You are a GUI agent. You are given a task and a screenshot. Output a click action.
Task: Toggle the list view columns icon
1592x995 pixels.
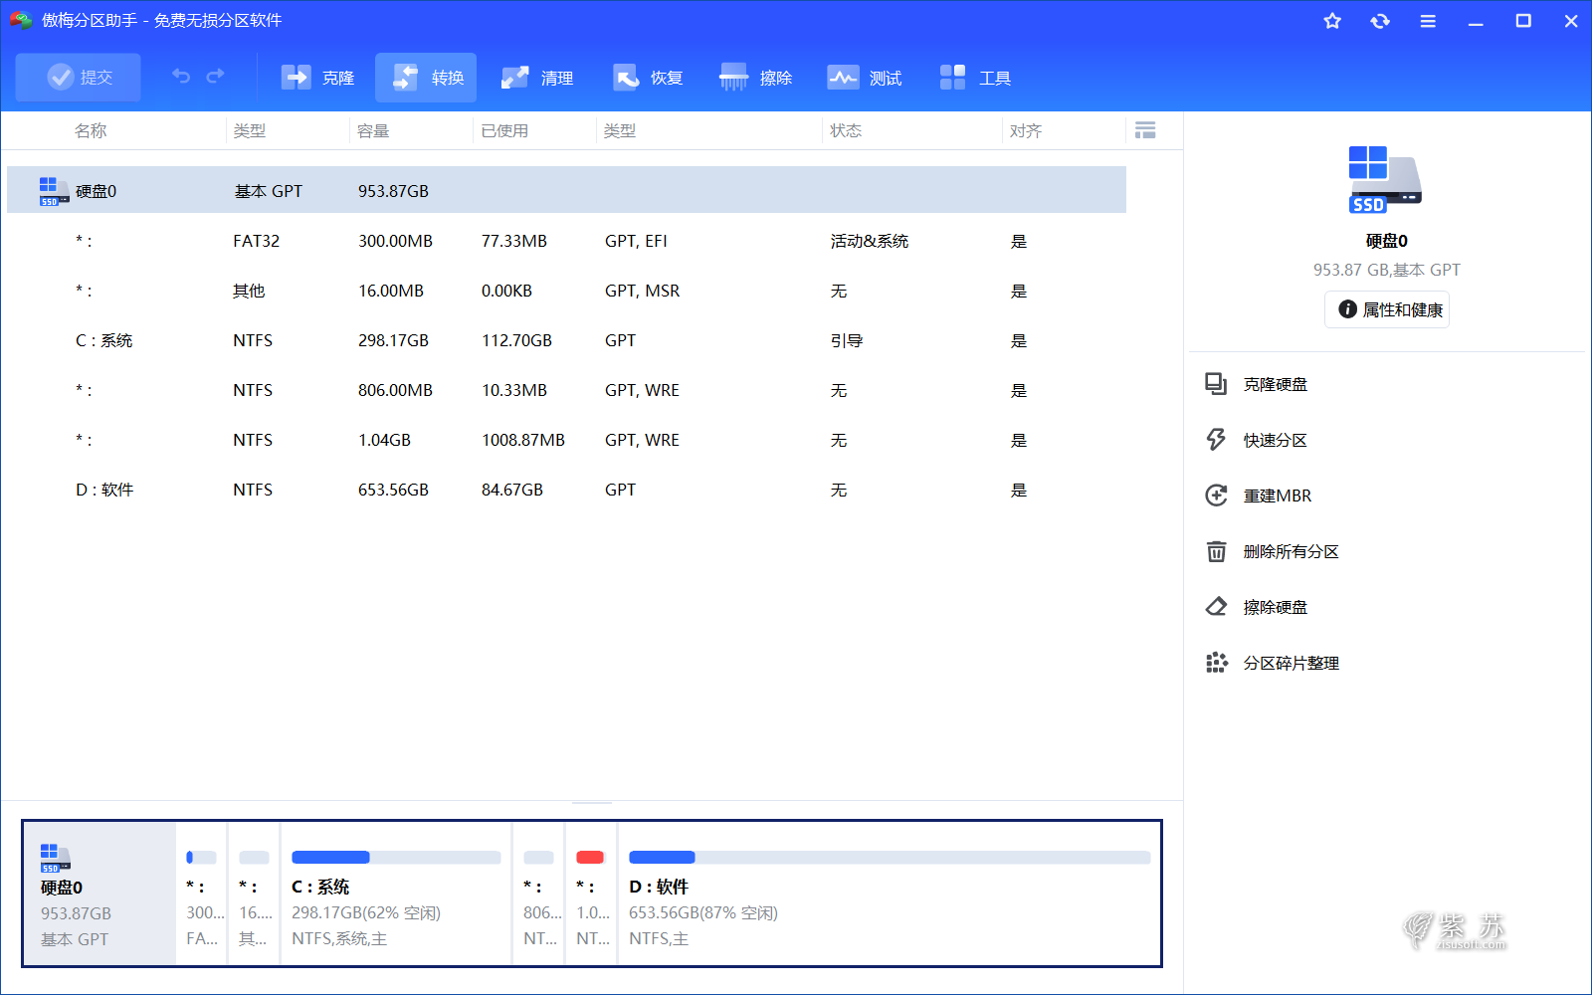pyautogui.click(x=1145, y=130)
